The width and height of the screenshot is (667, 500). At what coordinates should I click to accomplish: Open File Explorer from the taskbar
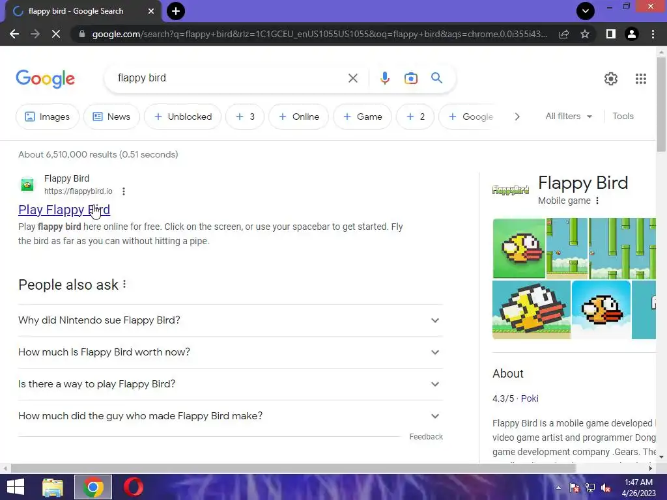(x=53, y=487)
